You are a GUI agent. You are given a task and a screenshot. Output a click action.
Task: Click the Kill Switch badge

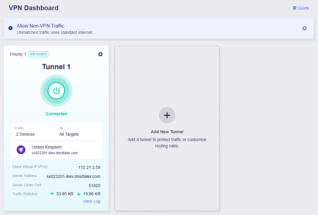[x=39, y=54]
